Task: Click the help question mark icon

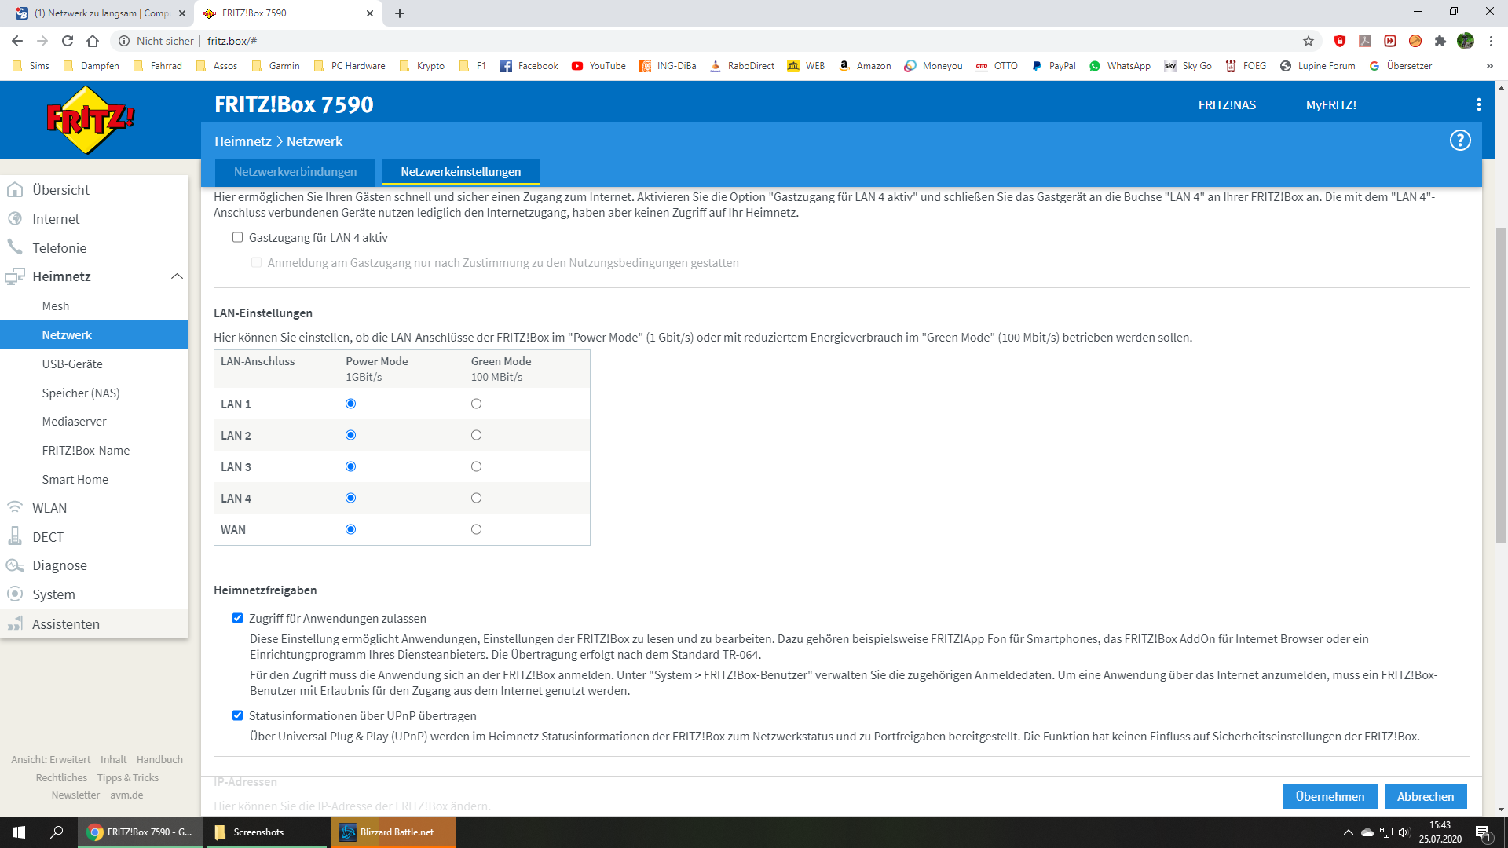Action: (x=1459, y=141)
